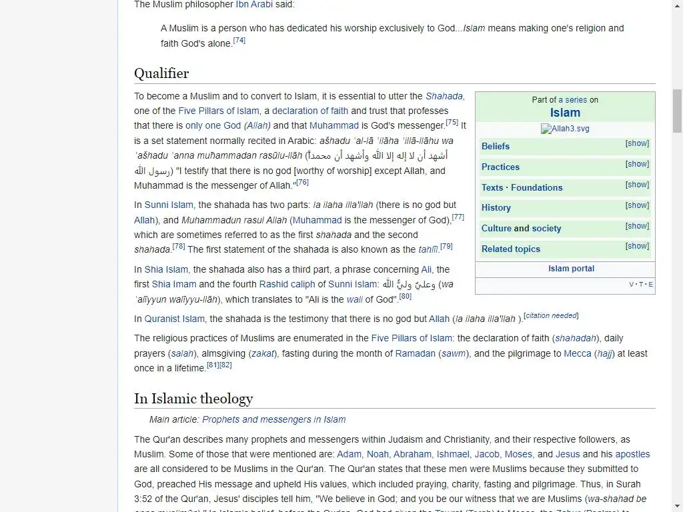This screenshot has width=683, height=512.
Task: Open Prophets and messengers in Islam main article
Action: 274,420
